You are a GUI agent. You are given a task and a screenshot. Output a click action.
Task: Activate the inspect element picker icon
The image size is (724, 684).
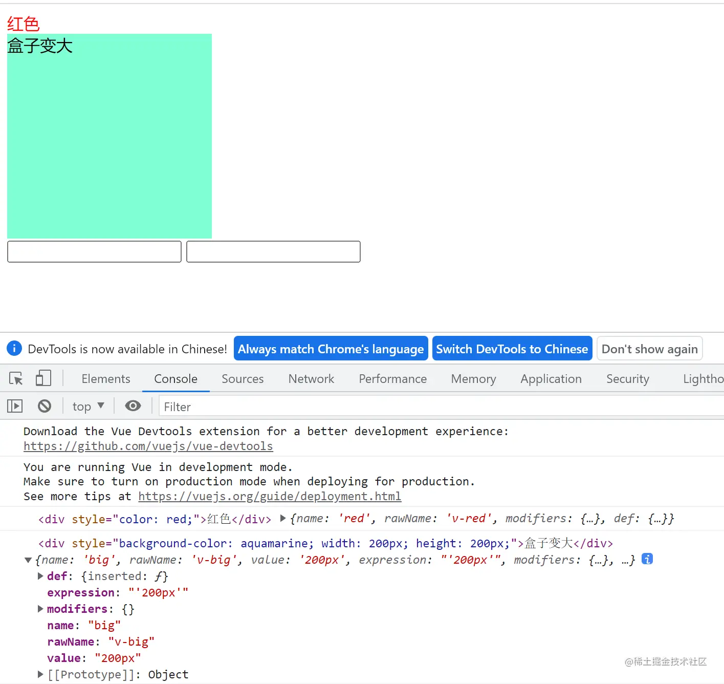pyautogui.click(x=16, y=378)
